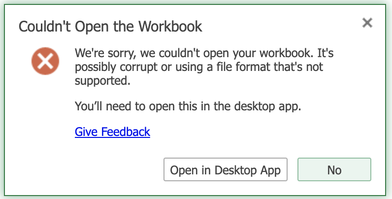Select the "We're sorry" error message text
392x199 pixels.
204,67
